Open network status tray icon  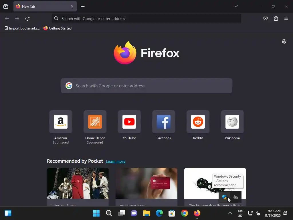pyautogui.click(x=250, y=213)
